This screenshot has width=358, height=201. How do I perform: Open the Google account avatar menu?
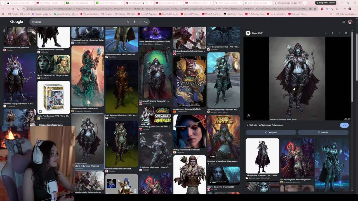pos(350,22)
